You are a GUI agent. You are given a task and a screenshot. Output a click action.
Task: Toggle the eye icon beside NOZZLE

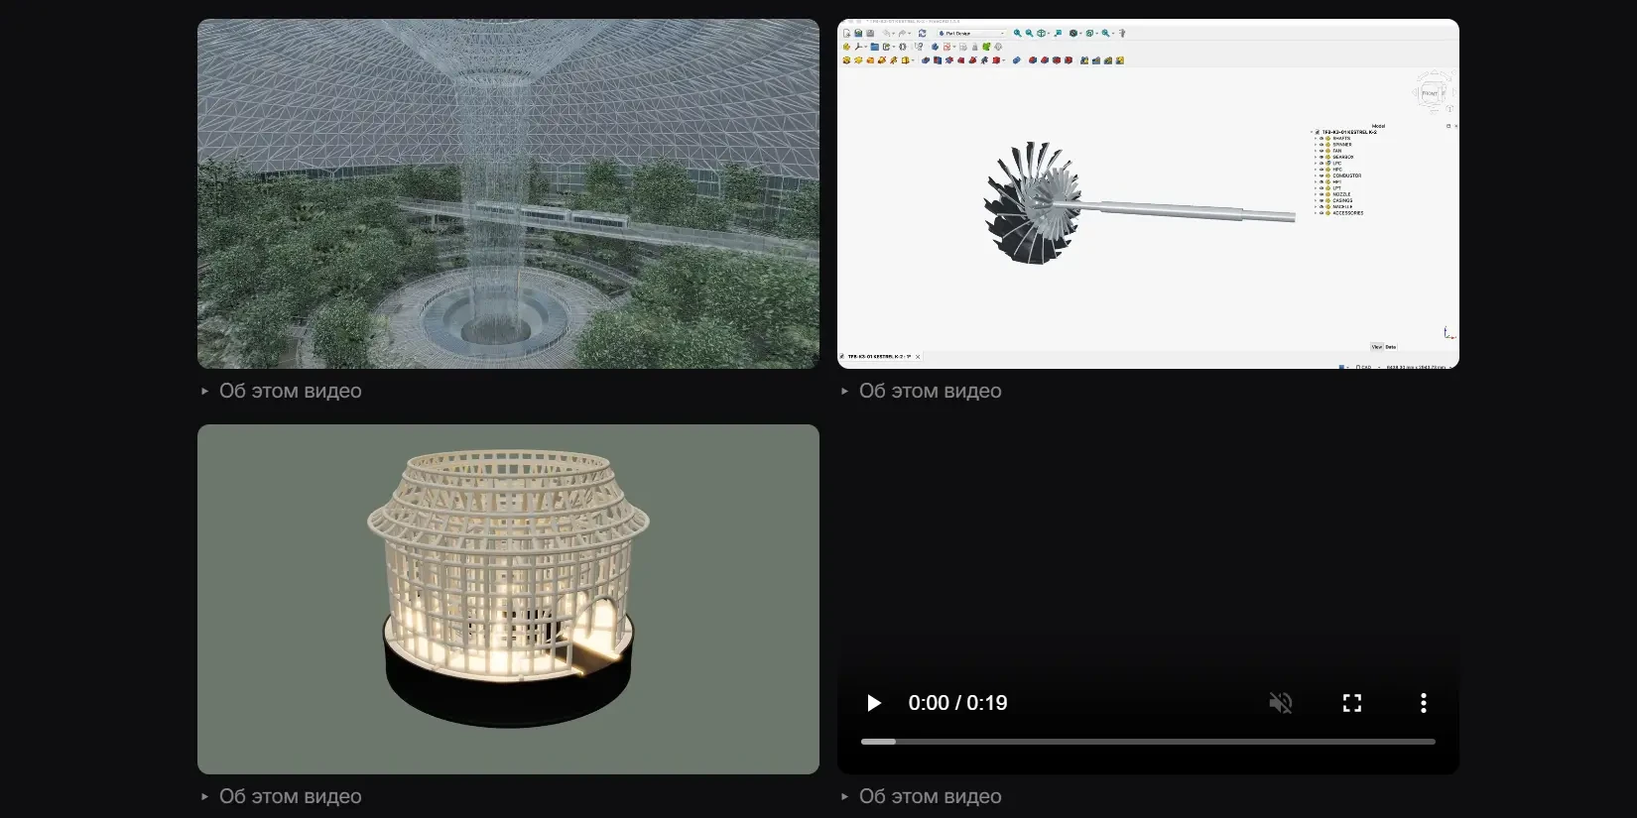[1322, 194]
